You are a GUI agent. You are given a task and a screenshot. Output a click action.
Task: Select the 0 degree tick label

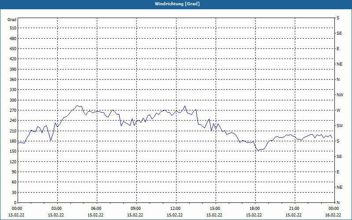(x=15, y=203)
